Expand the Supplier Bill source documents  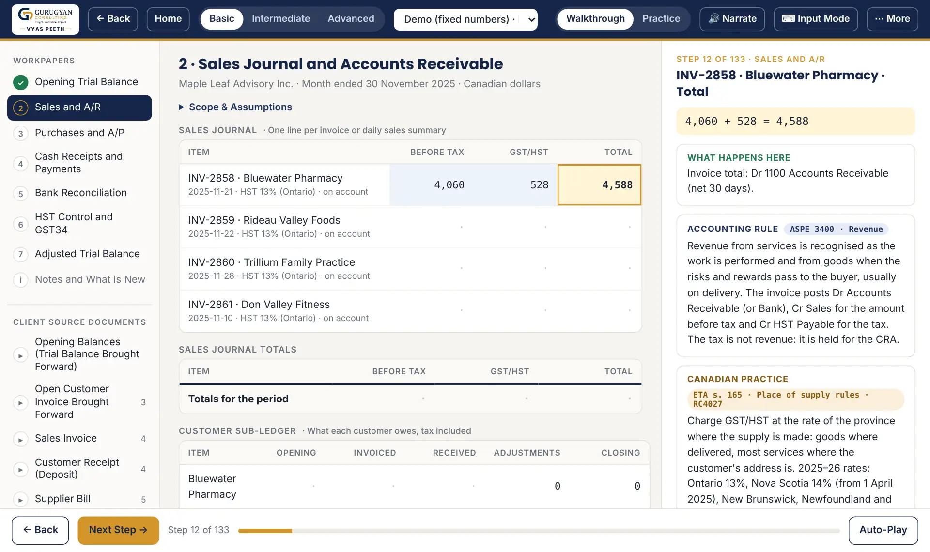(20, 500)
